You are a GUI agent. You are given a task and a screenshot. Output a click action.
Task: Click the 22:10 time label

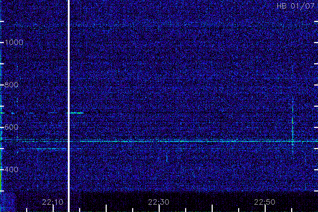[x=53, y=202]
